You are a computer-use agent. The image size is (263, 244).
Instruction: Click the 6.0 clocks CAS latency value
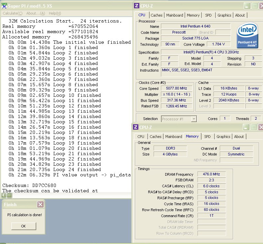[211, 186]
